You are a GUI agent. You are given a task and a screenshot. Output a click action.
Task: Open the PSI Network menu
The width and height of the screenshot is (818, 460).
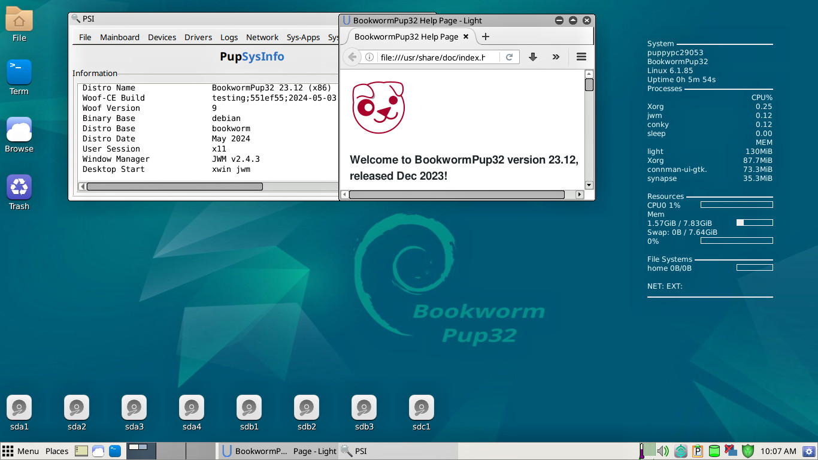[262, 37]
